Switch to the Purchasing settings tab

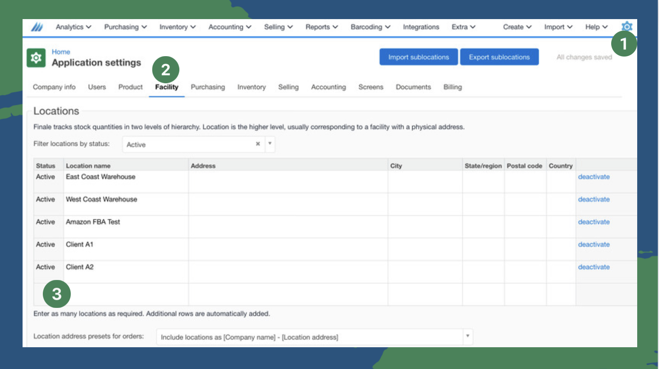tap(208, 87)
